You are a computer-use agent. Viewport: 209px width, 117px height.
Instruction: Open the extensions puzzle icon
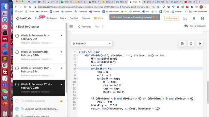pos(192,7)
